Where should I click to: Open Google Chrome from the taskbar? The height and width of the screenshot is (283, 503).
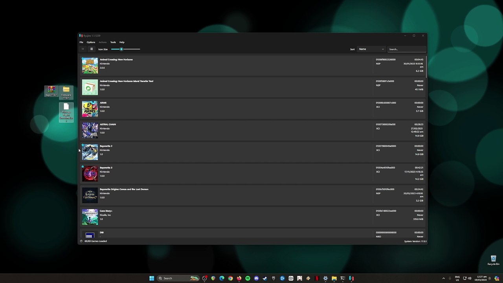pos(230,278)
